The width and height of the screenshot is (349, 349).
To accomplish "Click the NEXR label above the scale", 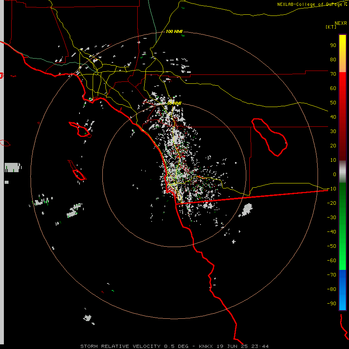I will [x=340, y=23].
